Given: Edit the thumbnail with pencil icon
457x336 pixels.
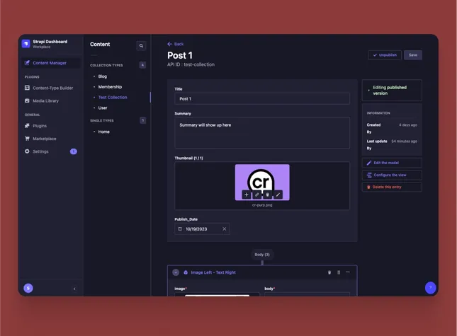Looking at the screenshot, I should click(x=278, y=195).
